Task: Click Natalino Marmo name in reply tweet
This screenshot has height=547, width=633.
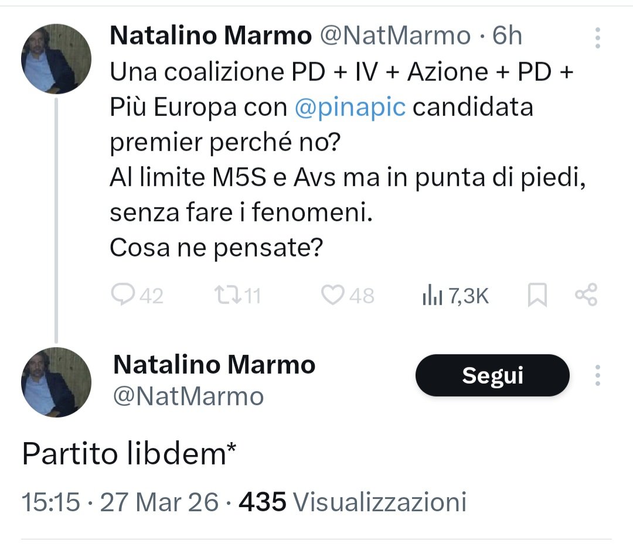Action: tap(214, 365)
